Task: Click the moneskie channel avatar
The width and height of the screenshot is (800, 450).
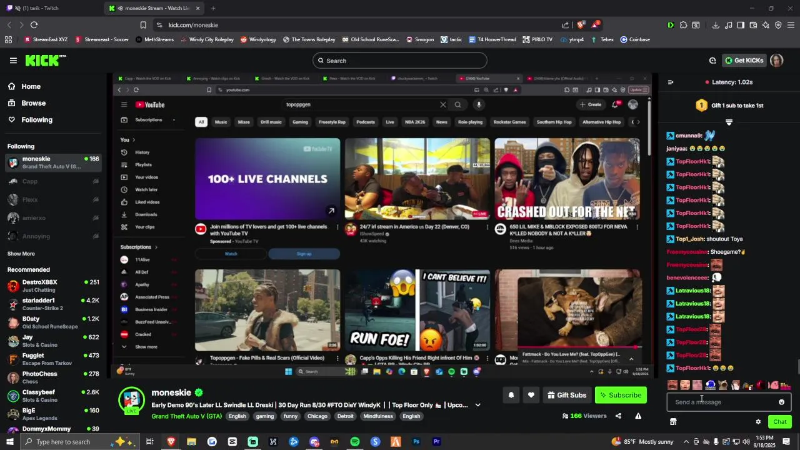Action: 131,400
